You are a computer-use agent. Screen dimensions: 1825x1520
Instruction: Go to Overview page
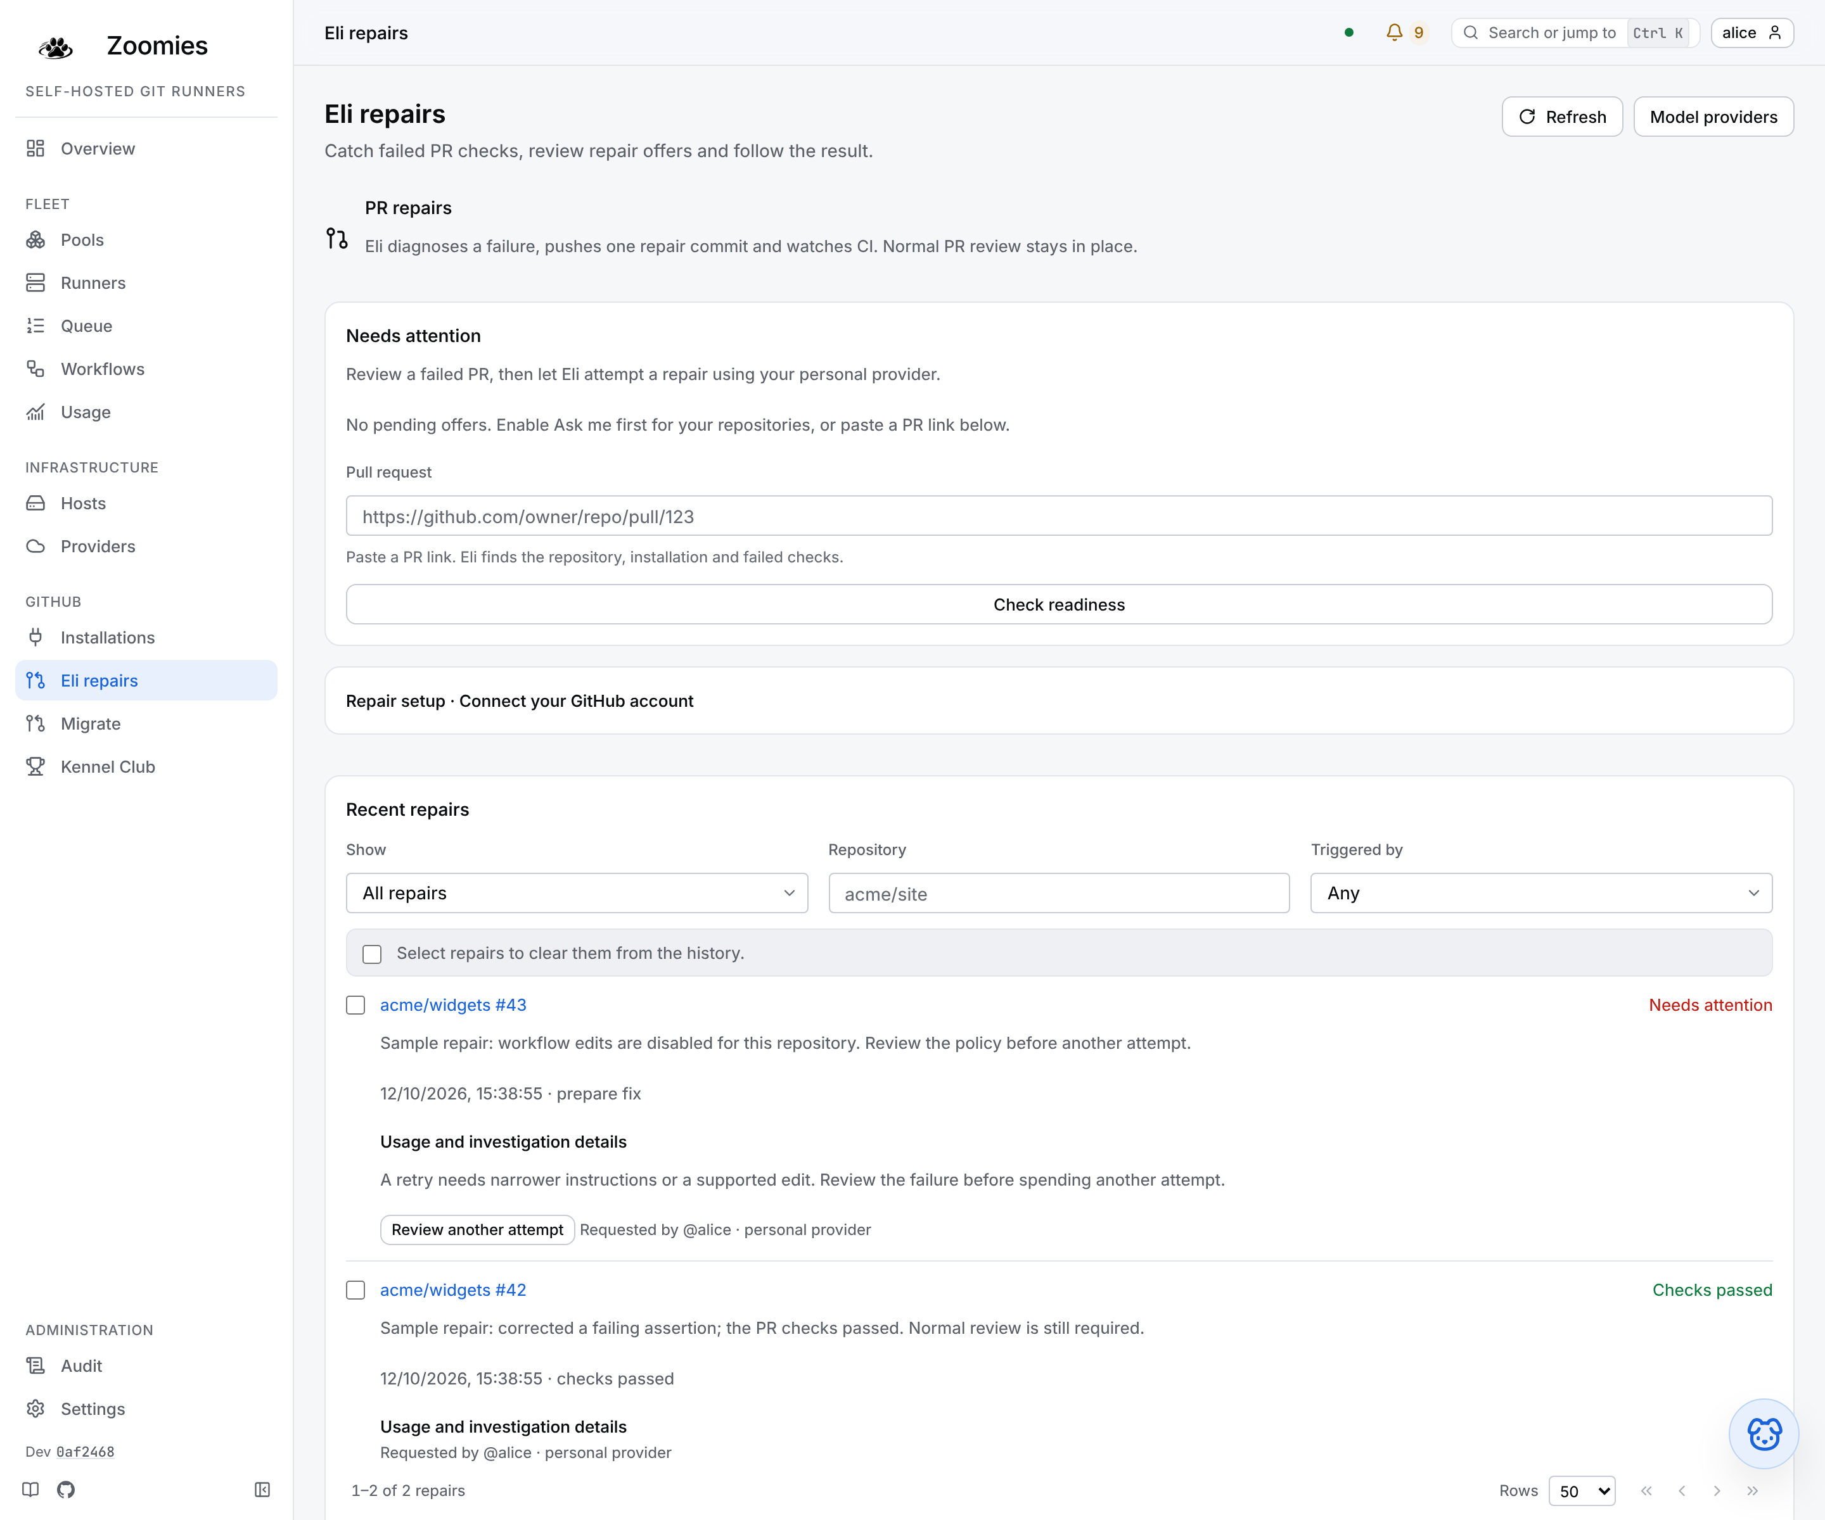coord(146,149)
